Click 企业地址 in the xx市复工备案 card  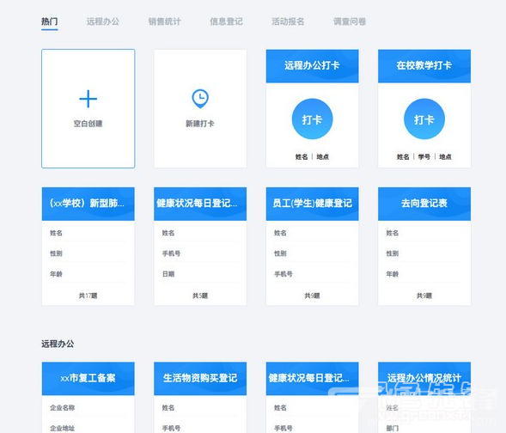62,429
